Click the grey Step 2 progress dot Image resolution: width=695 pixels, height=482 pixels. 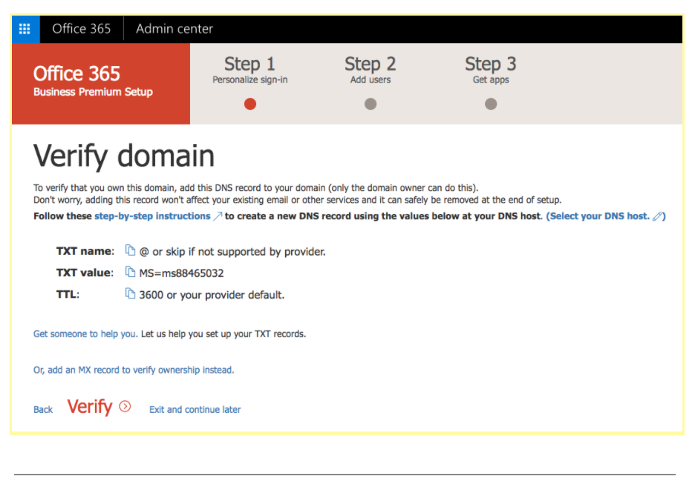point(371,104)
